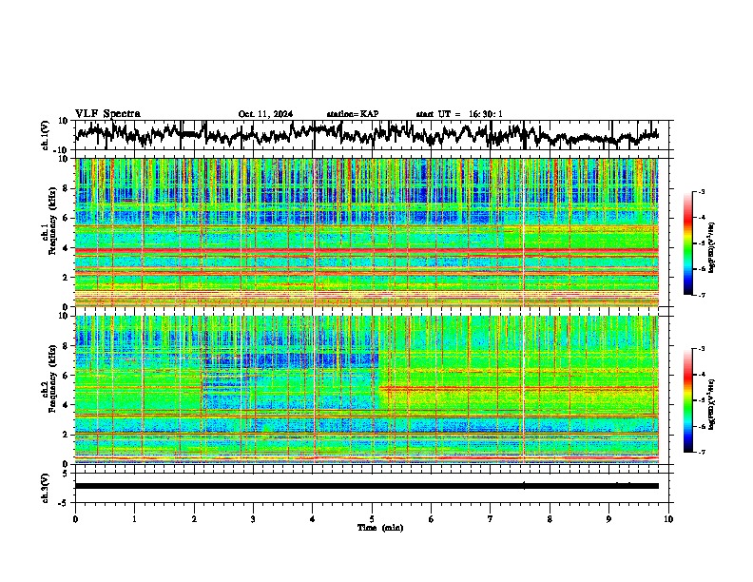The image size is (753, 582).
Task: Click the red 5 kHz line in ch.2 spectrogram
Action: tap(519, 387)
